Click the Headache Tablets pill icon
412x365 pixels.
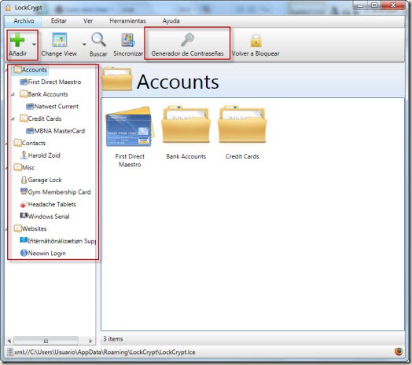[24, 204]
